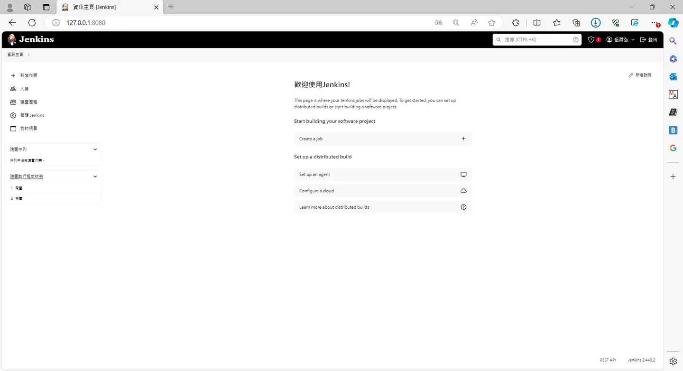
Task: Open the Outlook sidebar icon
Action: tap(673, 76)
